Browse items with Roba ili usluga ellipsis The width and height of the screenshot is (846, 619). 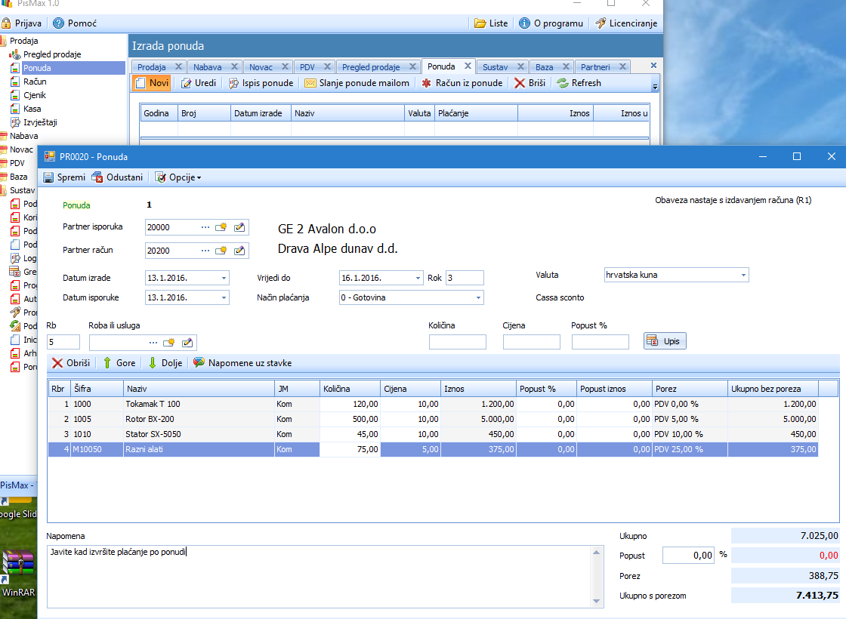[x=153, y=343]
